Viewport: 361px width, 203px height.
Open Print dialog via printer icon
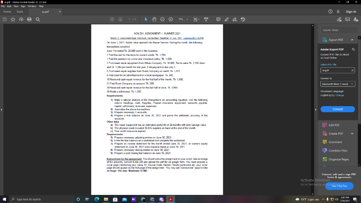point(30,19)
